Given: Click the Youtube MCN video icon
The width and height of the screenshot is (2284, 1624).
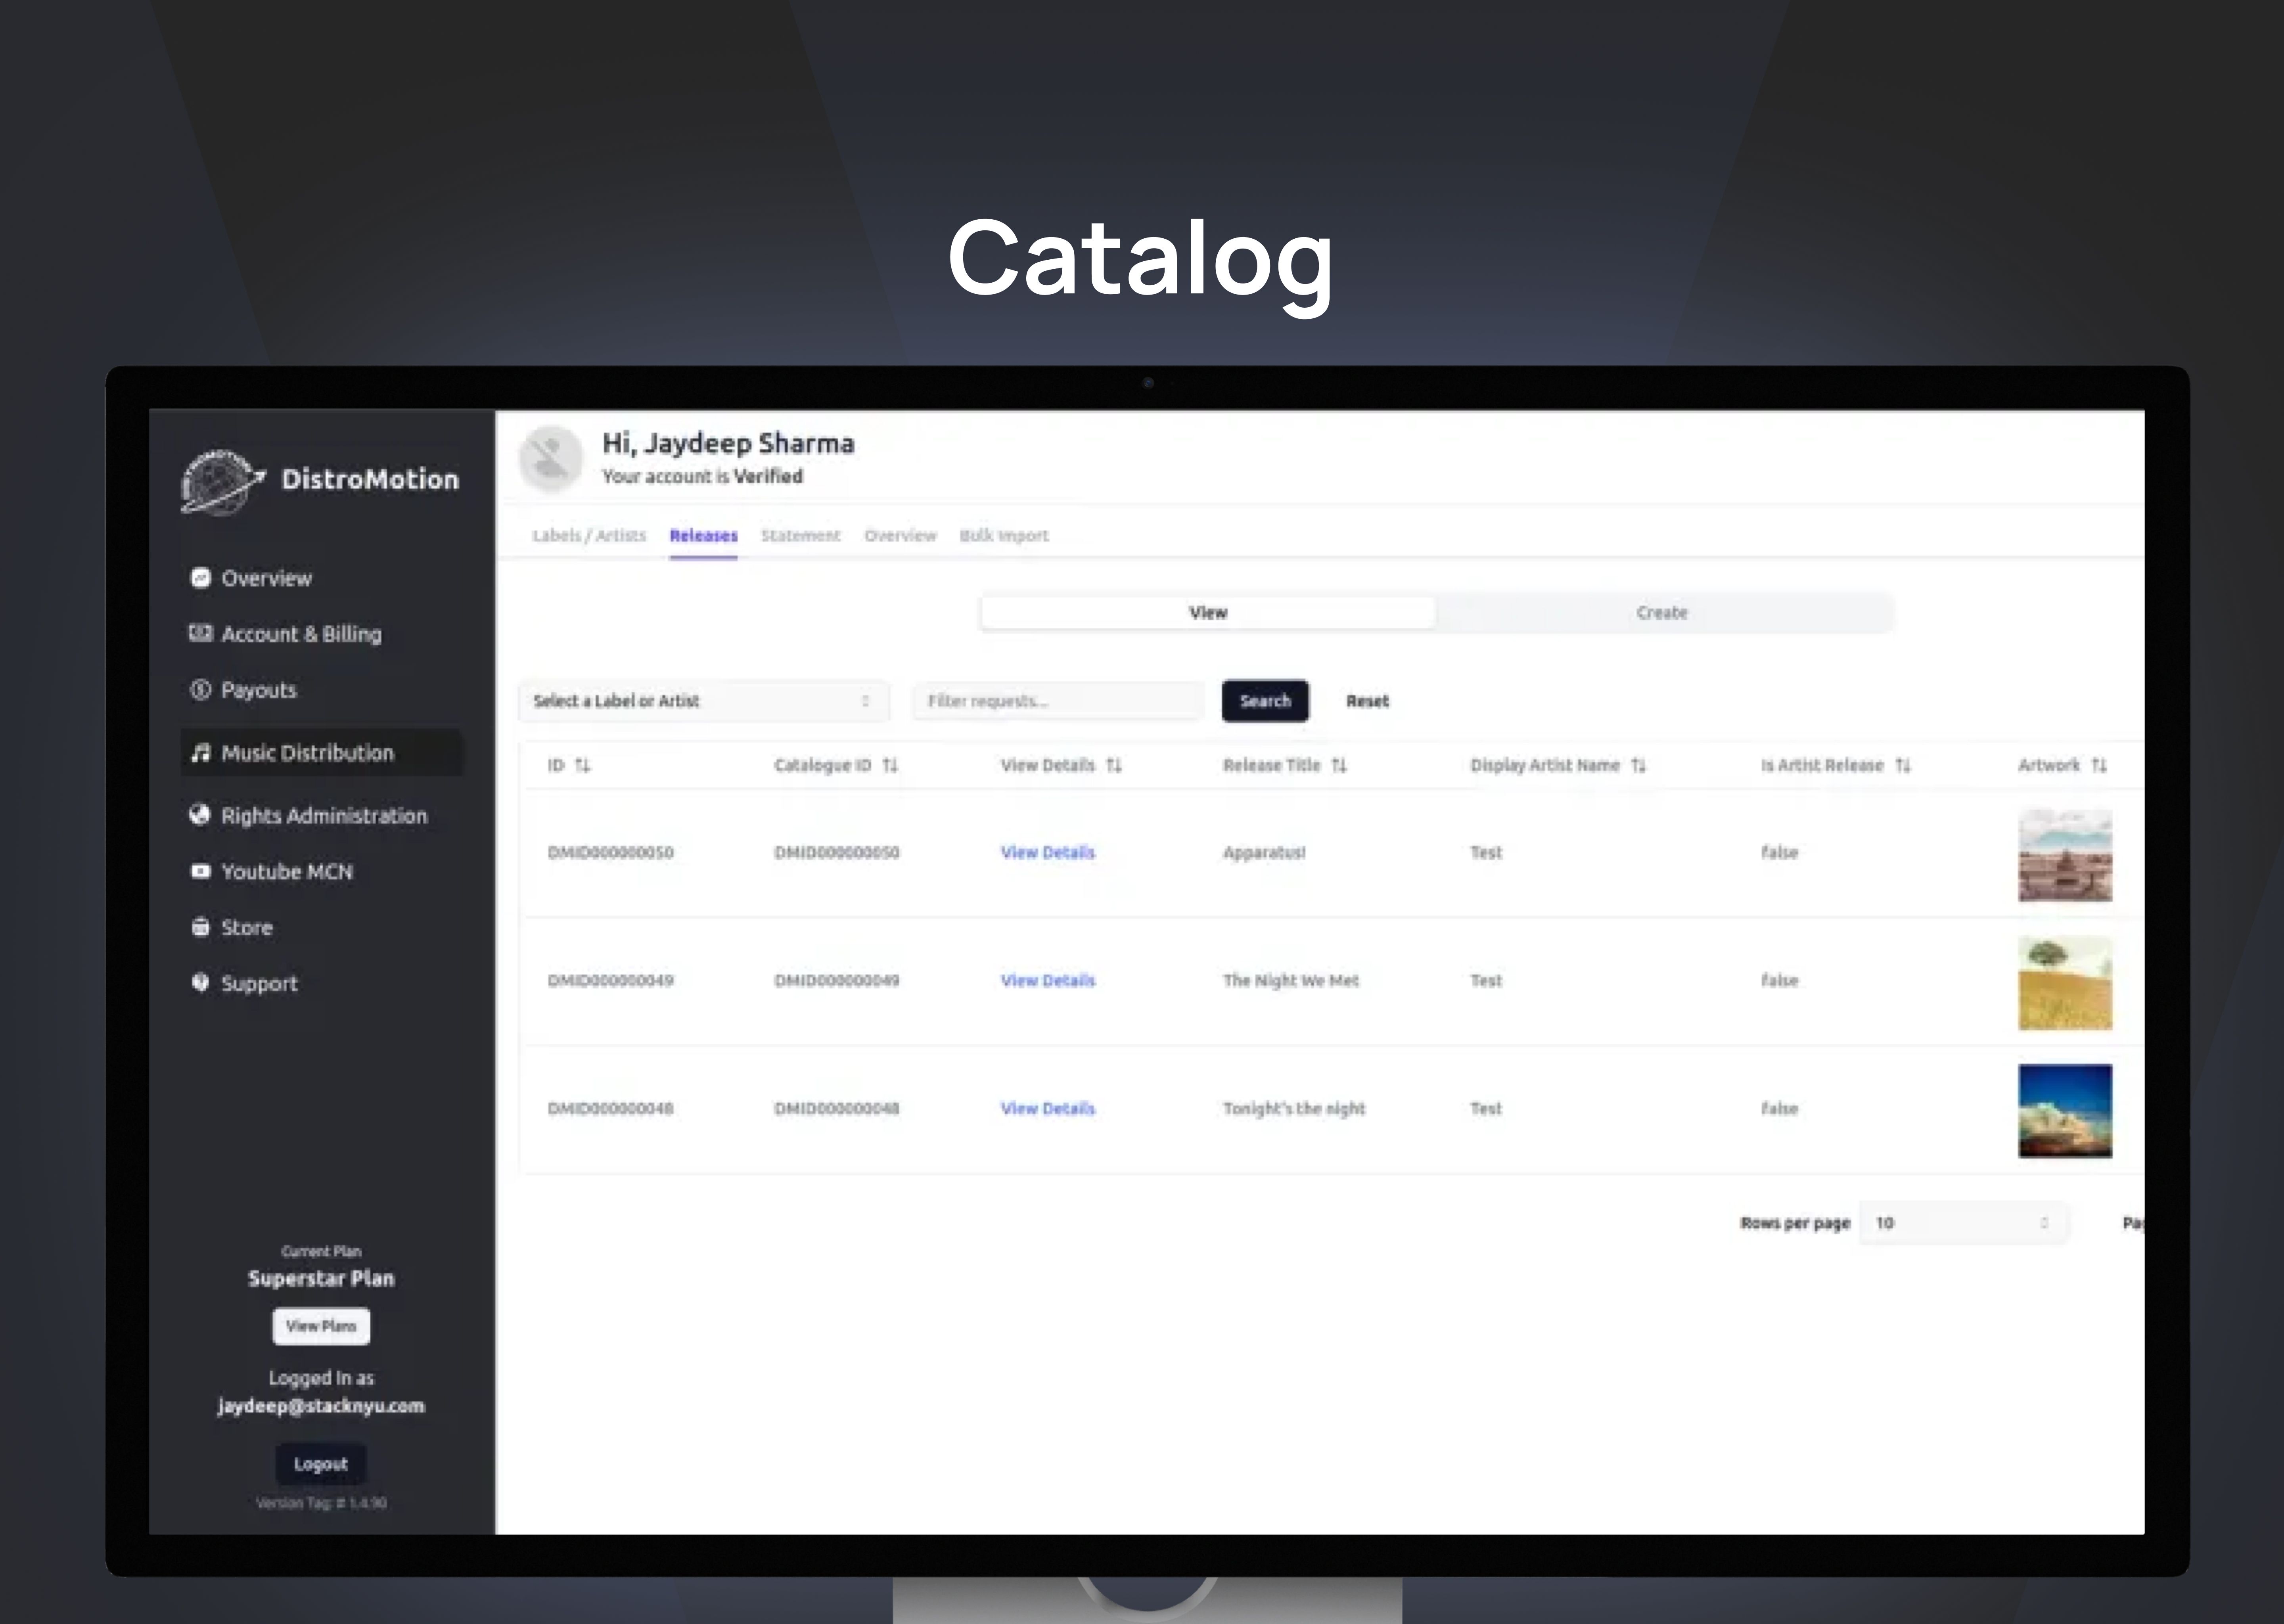Looking at the screenshot, I should pyautogui.click(x=201, y=871).
